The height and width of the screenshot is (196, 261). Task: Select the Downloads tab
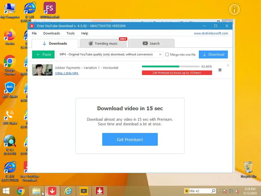point(55,43)
